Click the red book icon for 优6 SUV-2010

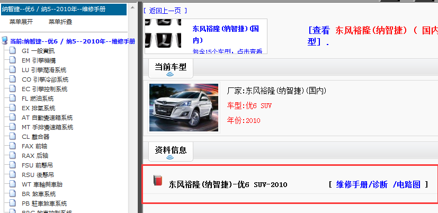[x=158, y=180]
